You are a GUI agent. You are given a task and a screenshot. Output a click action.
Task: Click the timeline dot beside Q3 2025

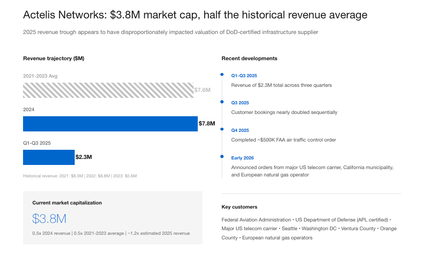(x=222, y=102)
